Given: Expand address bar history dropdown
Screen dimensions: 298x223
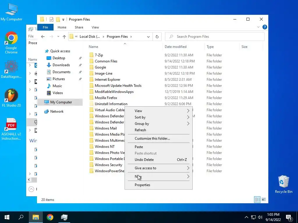Looking at the screenshot, I should click(148, 37).
